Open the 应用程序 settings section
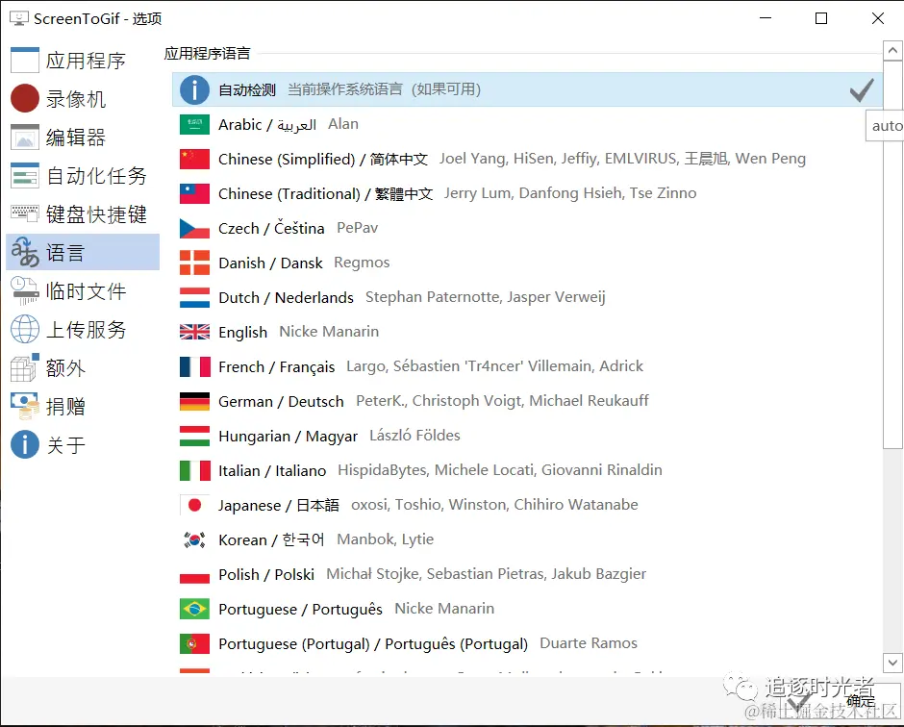The width and height of the screenshot is (904, 727). [x=83, y=60]
